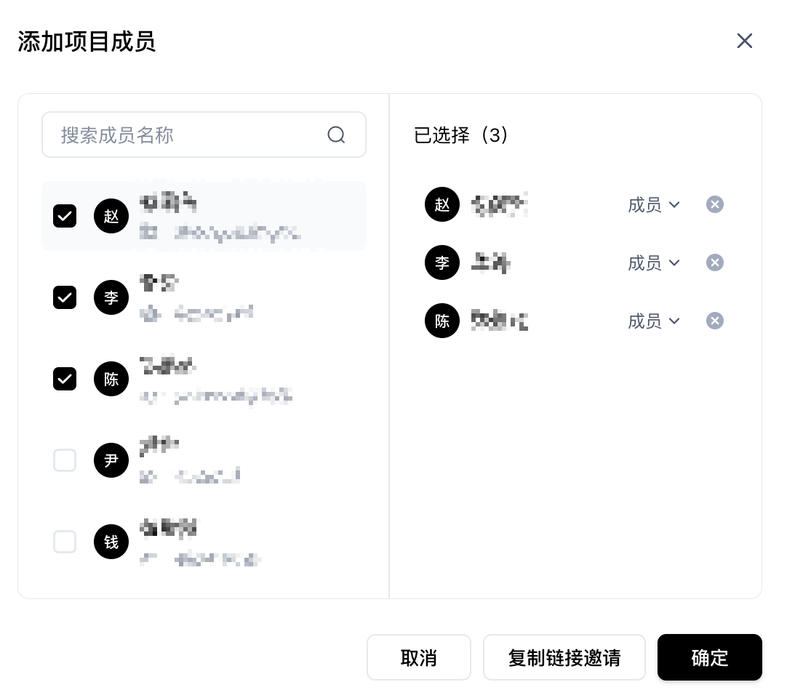Check the checkbox for member 钱
Viewport: 787px width, 698px height.
(65, 542)
